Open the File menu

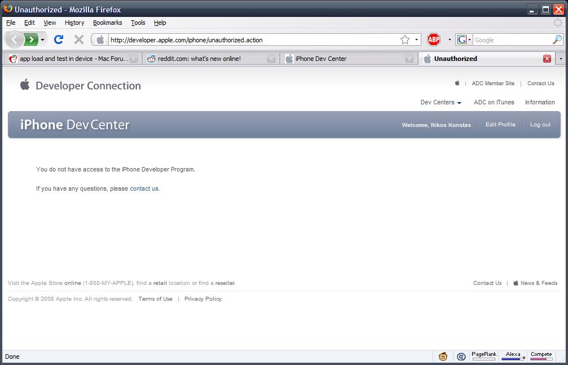[x=11, y=23]
